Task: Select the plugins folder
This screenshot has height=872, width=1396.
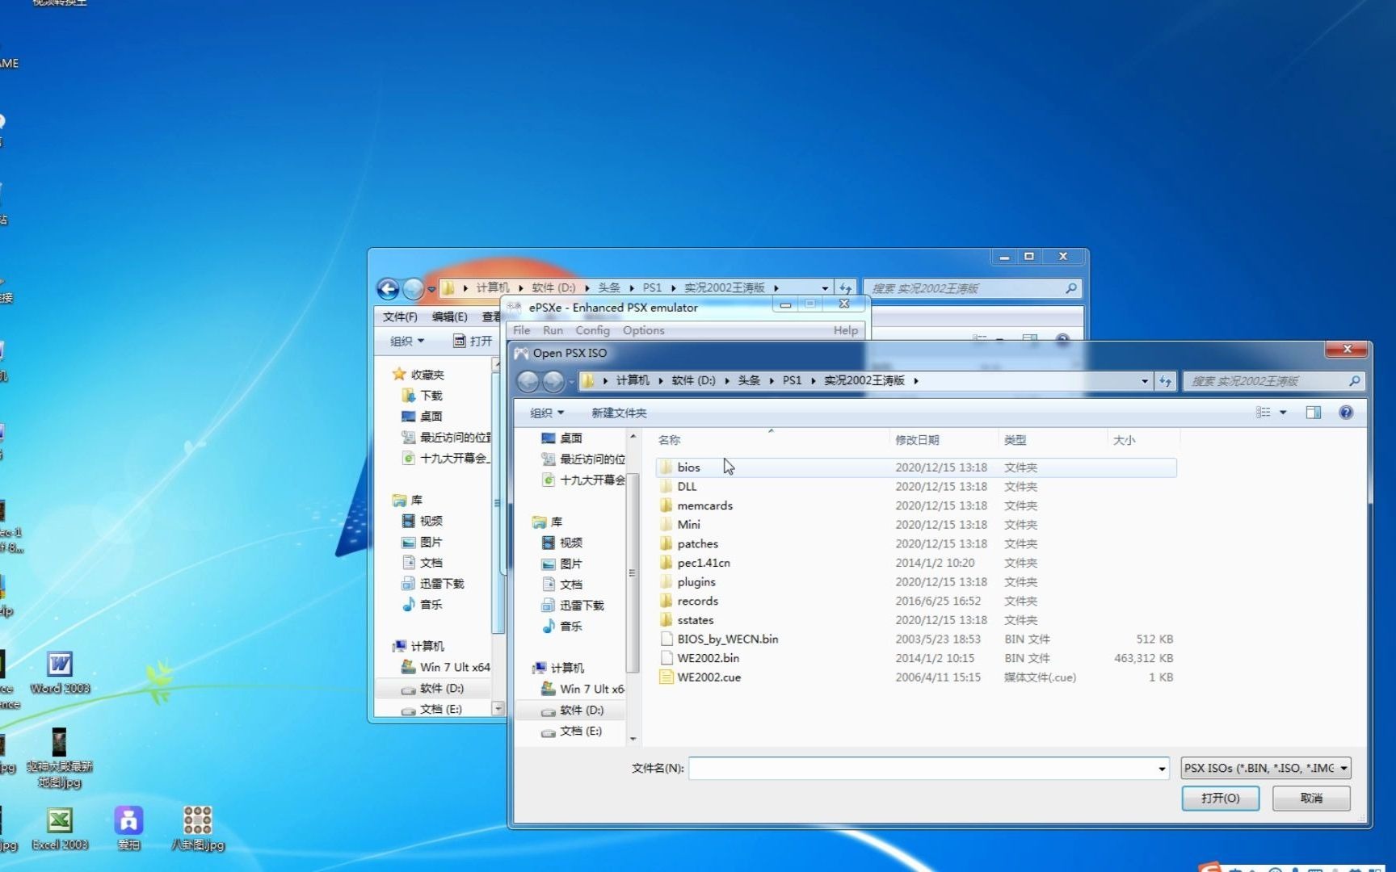Action: 915,582
